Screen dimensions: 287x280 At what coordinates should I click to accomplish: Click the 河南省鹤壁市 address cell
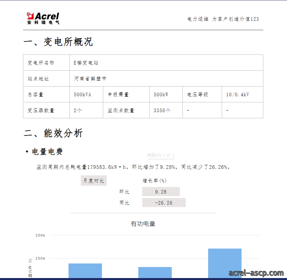[x=166, y=78]
